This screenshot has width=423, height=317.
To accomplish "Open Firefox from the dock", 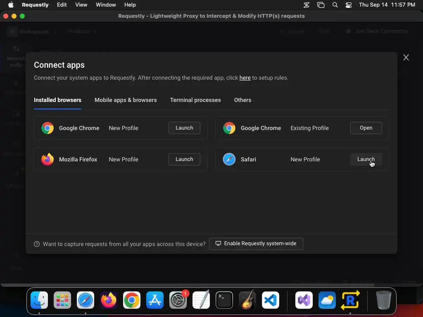I will (109, 300).
